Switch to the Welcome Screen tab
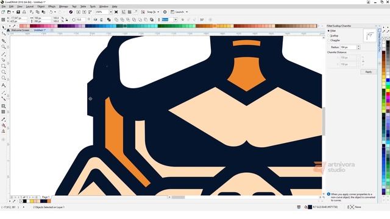 point(20,30)
